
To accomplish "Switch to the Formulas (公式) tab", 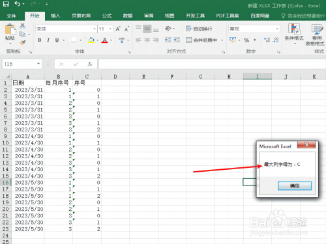I will (x=107, y=16).
